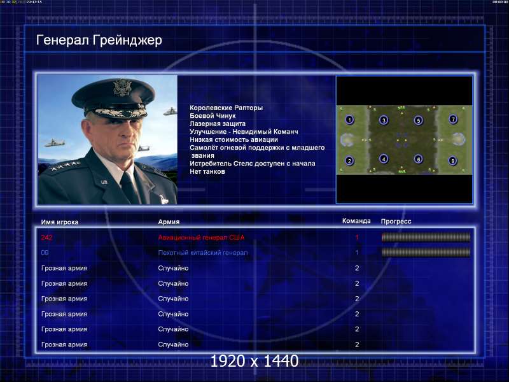Click the Нет танков line

(207, 171)
